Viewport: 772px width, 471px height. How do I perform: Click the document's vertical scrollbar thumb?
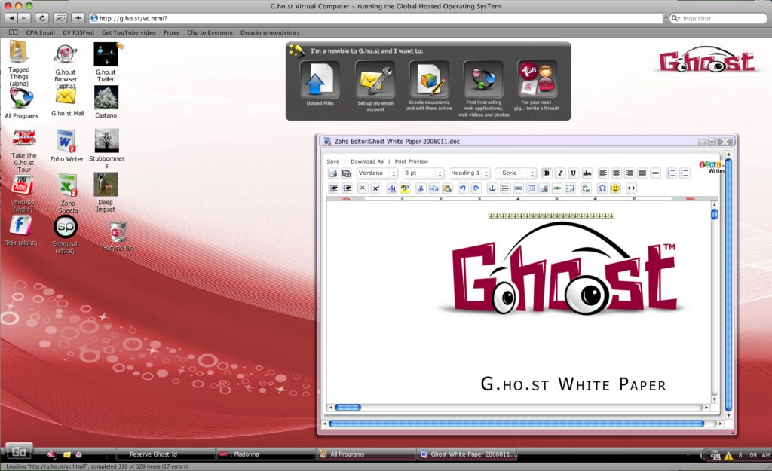pos(715,214)
